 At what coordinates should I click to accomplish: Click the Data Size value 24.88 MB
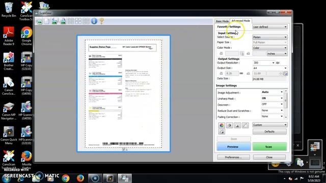pyautogui.click(x=269, y=79)
